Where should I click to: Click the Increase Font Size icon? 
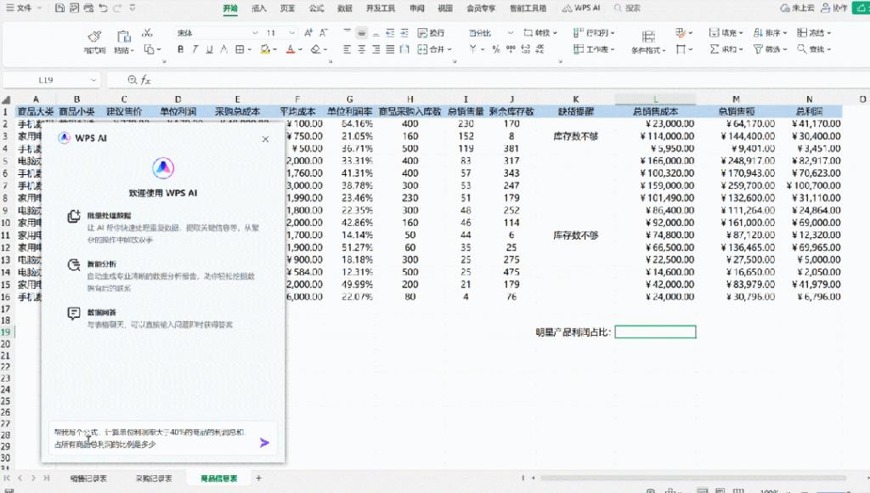308,33
